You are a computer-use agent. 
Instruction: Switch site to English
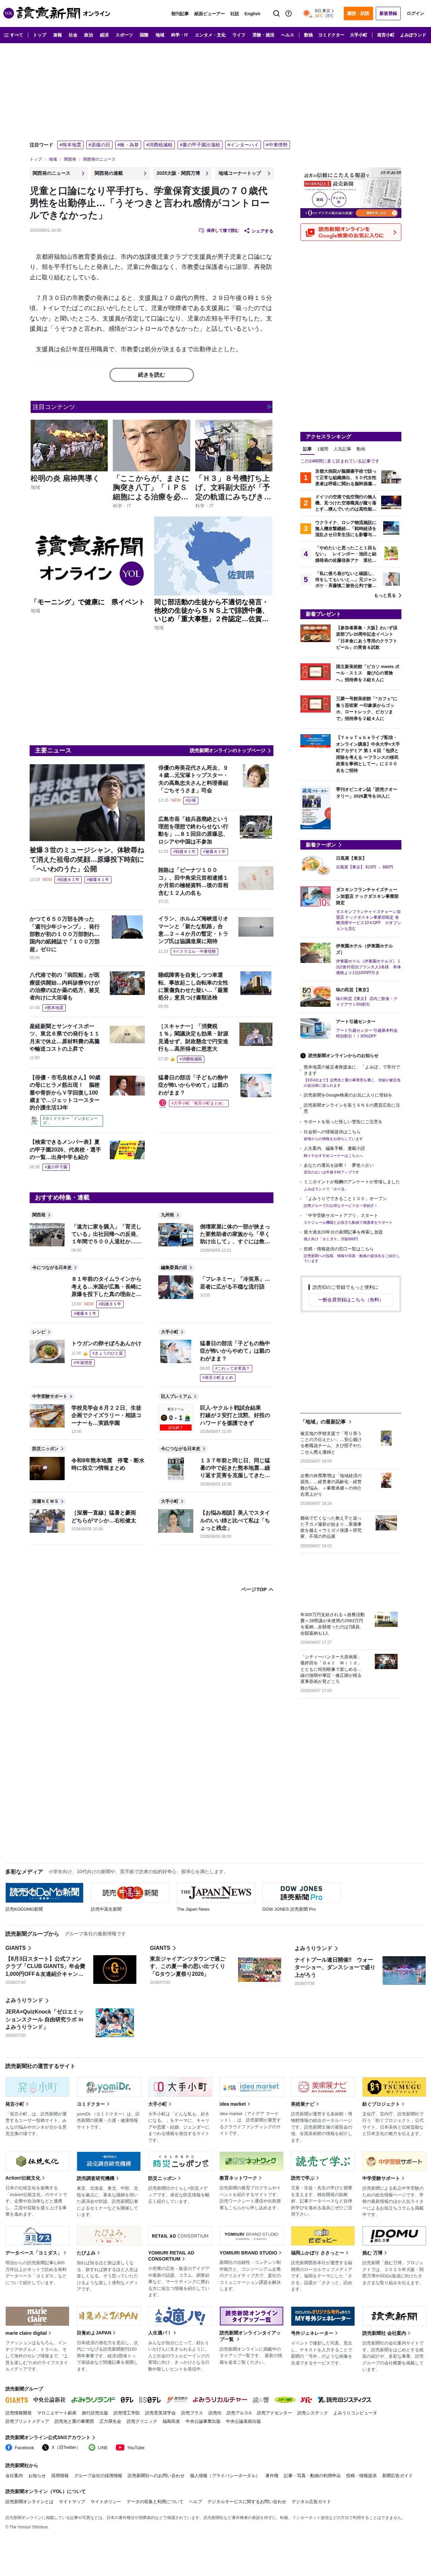tap(253, 14)
